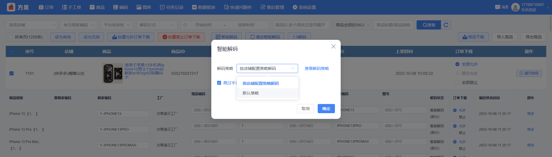This screenshot has height=157, width=552.
Task: Click 批量禁止订单下载 button
Action: (181, 37)
